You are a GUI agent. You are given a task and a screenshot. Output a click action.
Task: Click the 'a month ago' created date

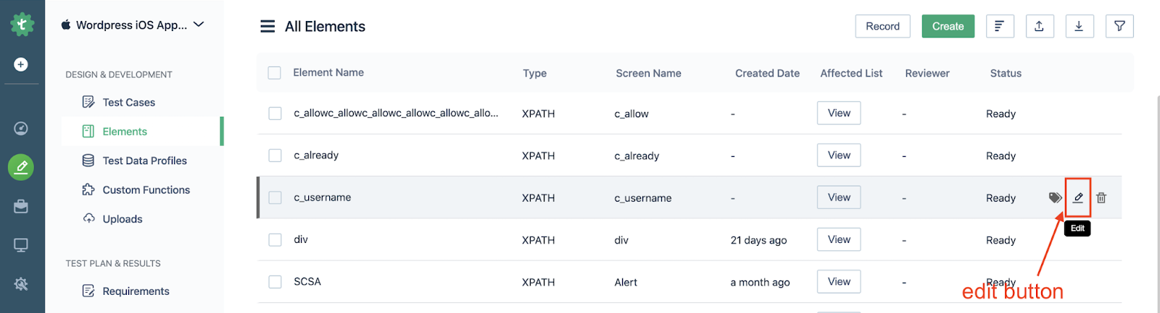point(760,282)
